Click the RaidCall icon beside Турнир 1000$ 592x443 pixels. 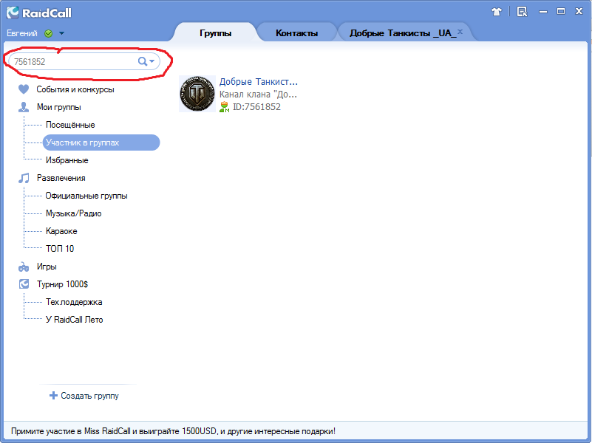[x=24, y=284]
